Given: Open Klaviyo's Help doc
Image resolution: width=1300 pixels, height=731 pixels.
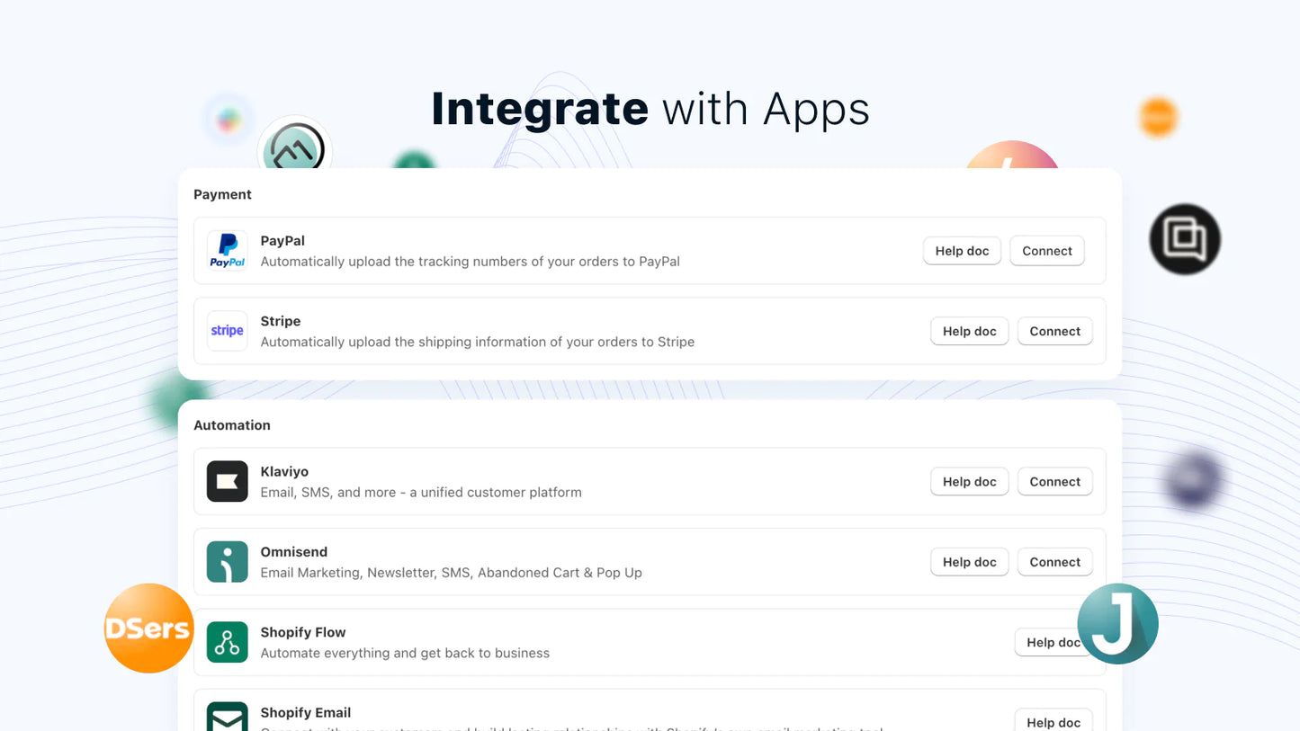Looking at the screenshot, I should click(969, 481).
